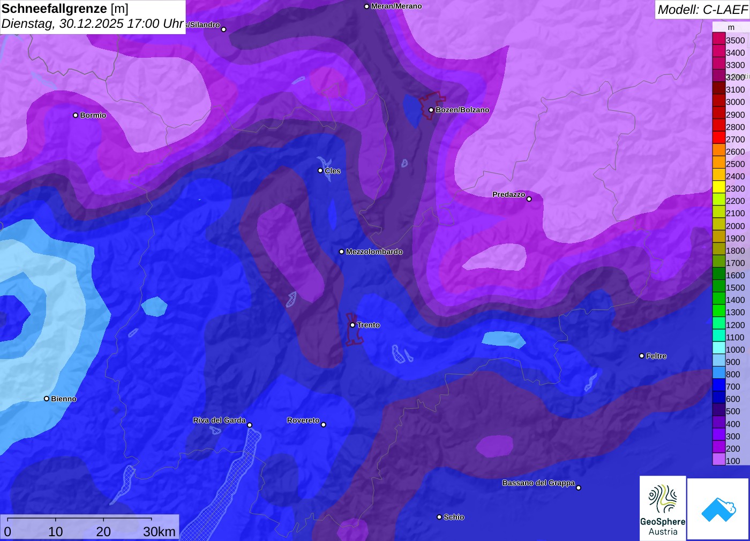Click the Predazzo label text
Image resolution: width=750 pixels, height=541 pixels.
[509, 194]
